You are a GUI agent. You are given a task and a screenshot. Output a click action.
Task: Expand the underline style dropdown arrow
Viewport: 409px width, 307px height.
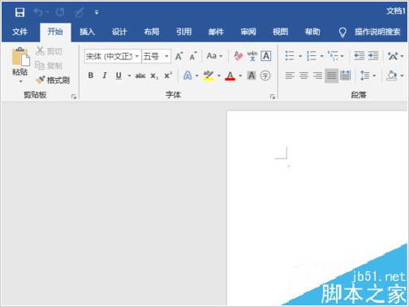(x=129, y=76)
